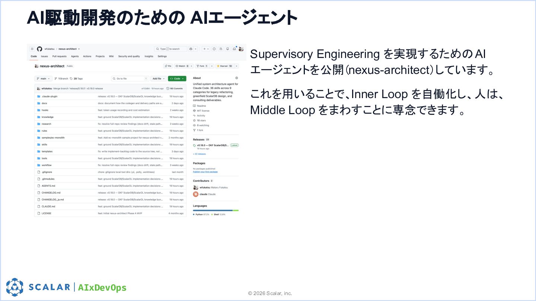The image size is (536, 301).
Task: Open the Readme link in About section
Action: click(x=199, y=106)
